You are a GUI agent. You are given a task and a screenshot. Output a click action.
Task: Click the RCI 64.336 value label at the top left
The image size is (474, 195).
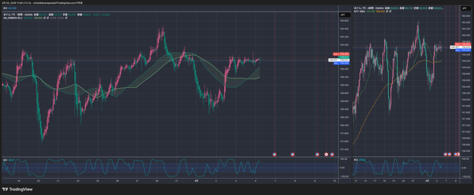coord(9,8)
